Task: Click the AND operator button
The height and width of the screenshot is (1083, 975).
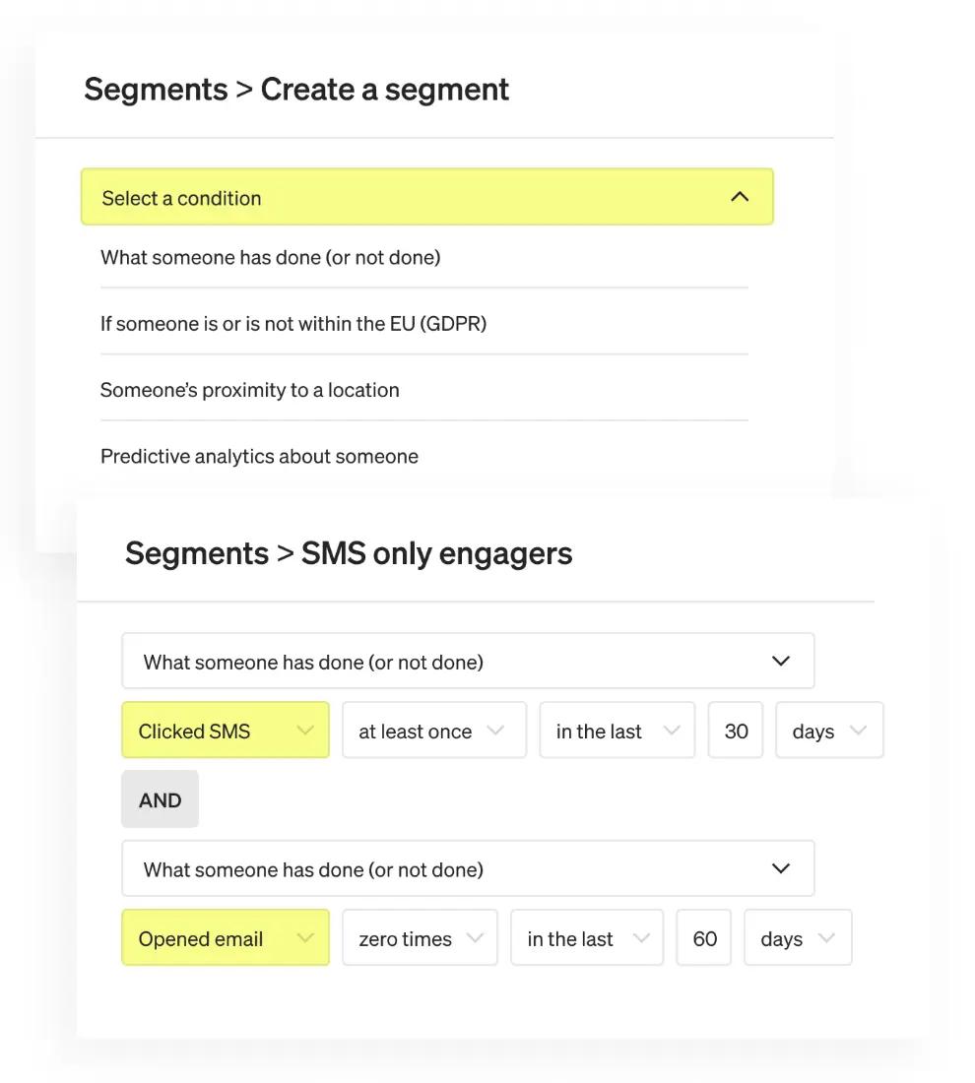Action: click(160, 799)
